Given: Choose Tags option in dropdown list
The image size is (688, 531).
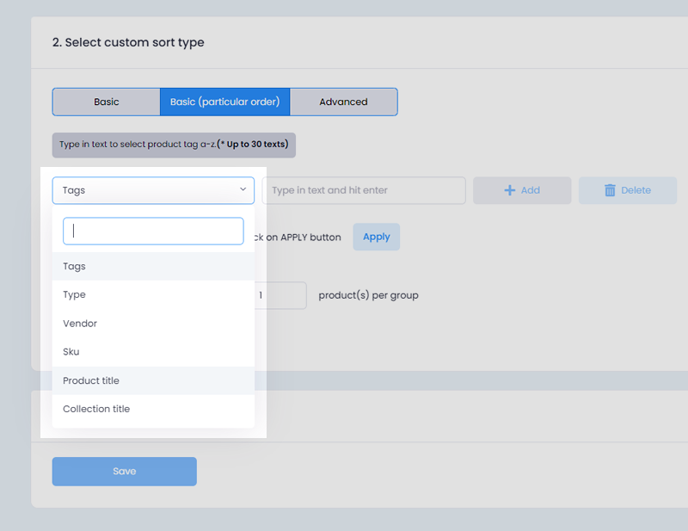Looking at the screenshot, I should click(153, 266).
